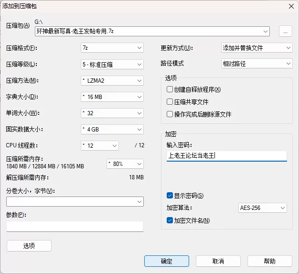
Task: Close the Add to Archive dialog
Action: click(x=291, y=6)
